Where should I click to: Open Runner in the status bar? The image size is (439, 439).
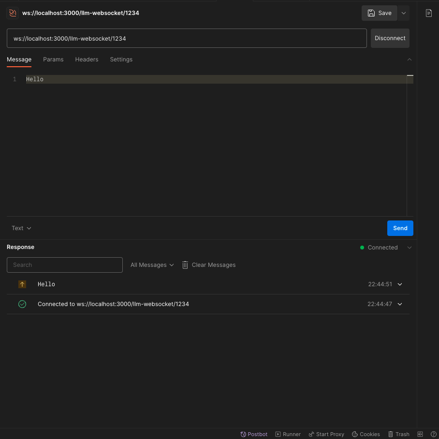coord(288,434)
